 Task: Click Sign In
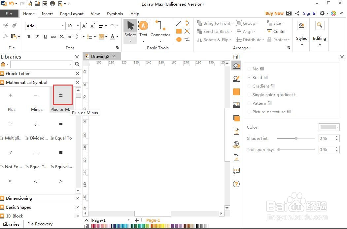[x=310, y=13]
